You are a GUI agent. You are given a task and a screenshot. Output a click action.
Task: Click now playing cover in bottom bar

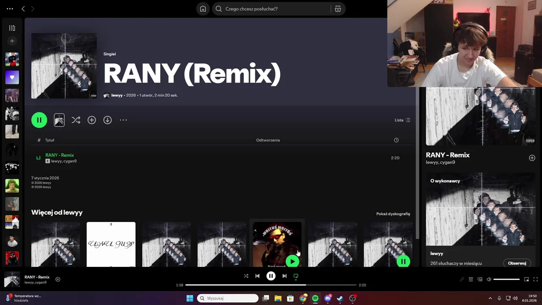(x=12, y=280)
